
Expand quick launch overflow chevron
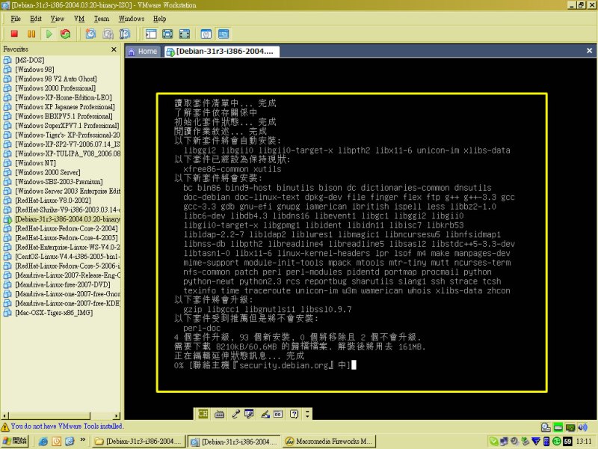(x=83, y=440)
